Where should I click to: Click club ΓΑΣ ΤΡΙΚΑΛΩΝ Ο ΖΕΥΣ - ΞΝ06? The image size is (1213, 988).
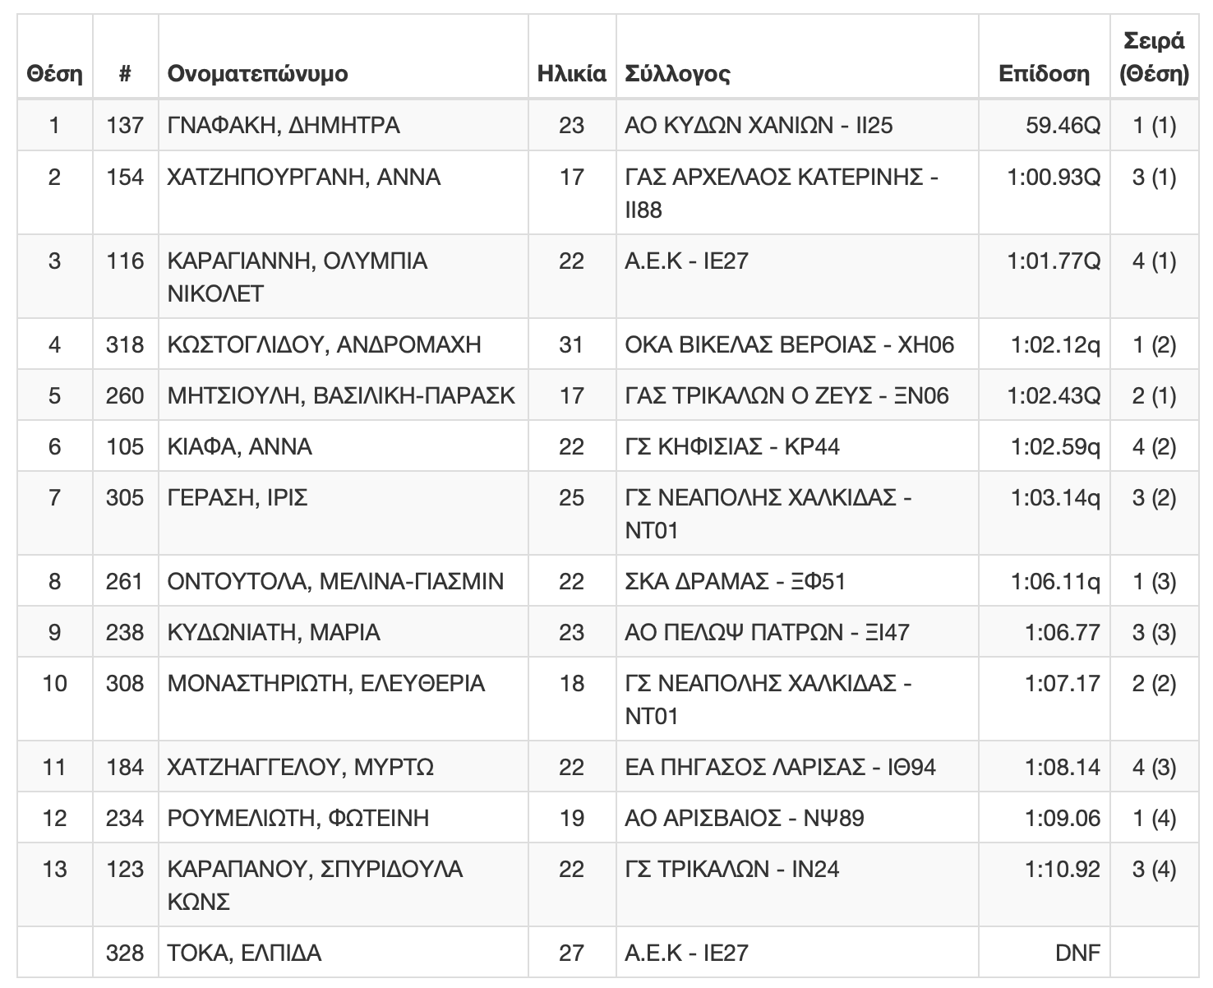point(786,396)
